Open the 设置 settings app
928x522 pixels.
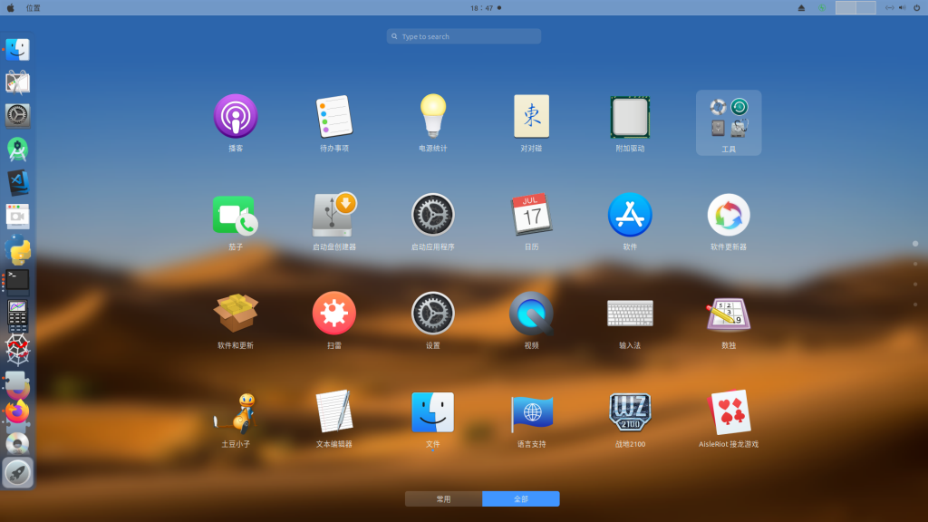click(x=432, y=314)
